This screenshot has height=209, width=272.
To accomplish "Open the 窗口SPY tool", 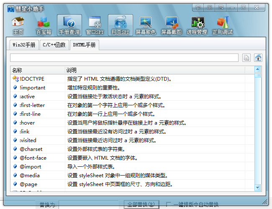I will pos(95,25).
